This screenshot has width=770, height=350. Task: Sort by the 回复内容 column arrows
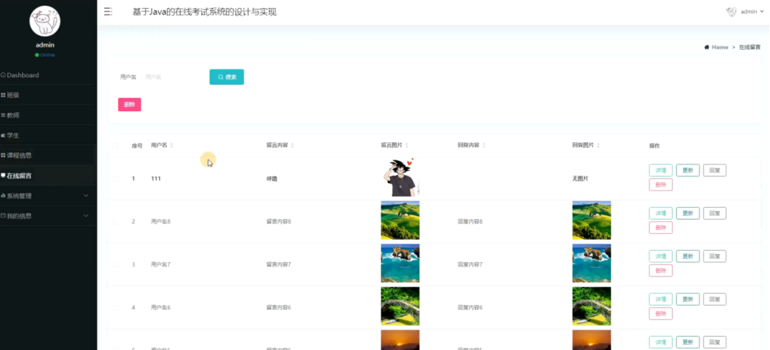pyautogui.click(x=483, y=145)
